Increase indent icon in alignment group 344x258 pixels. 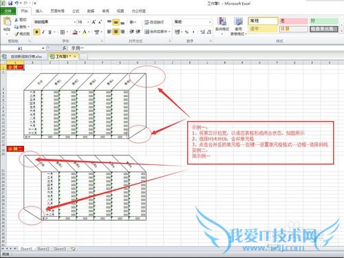(138, 32)
